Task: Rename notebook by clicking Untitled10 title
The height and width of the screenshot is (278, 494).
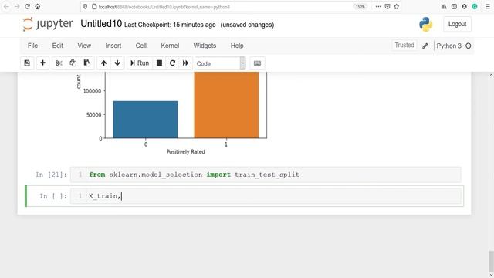Action: [101, 24]
